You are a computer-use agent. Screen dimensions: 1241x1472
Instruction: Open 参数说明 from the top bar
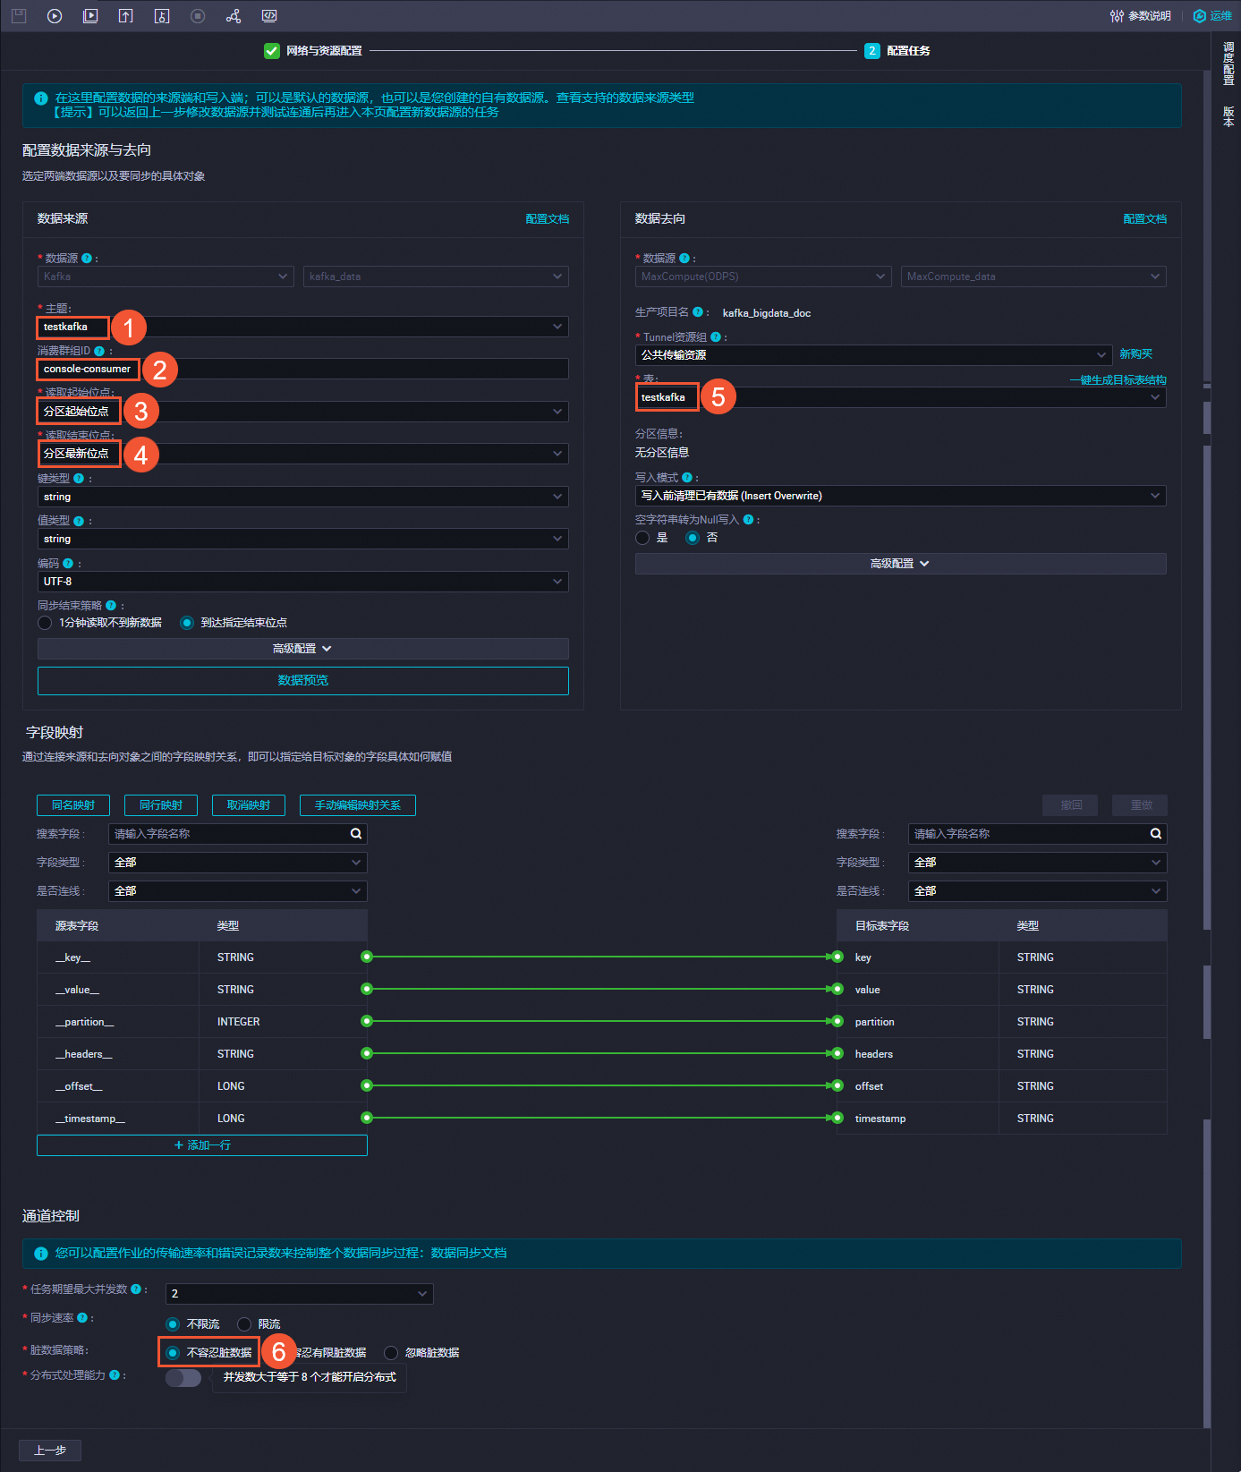pyautogui.click(x=1141, y=15)
